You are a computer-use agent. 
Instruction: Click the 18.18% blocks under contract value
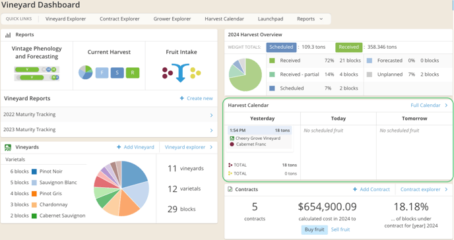click(411, 207)
